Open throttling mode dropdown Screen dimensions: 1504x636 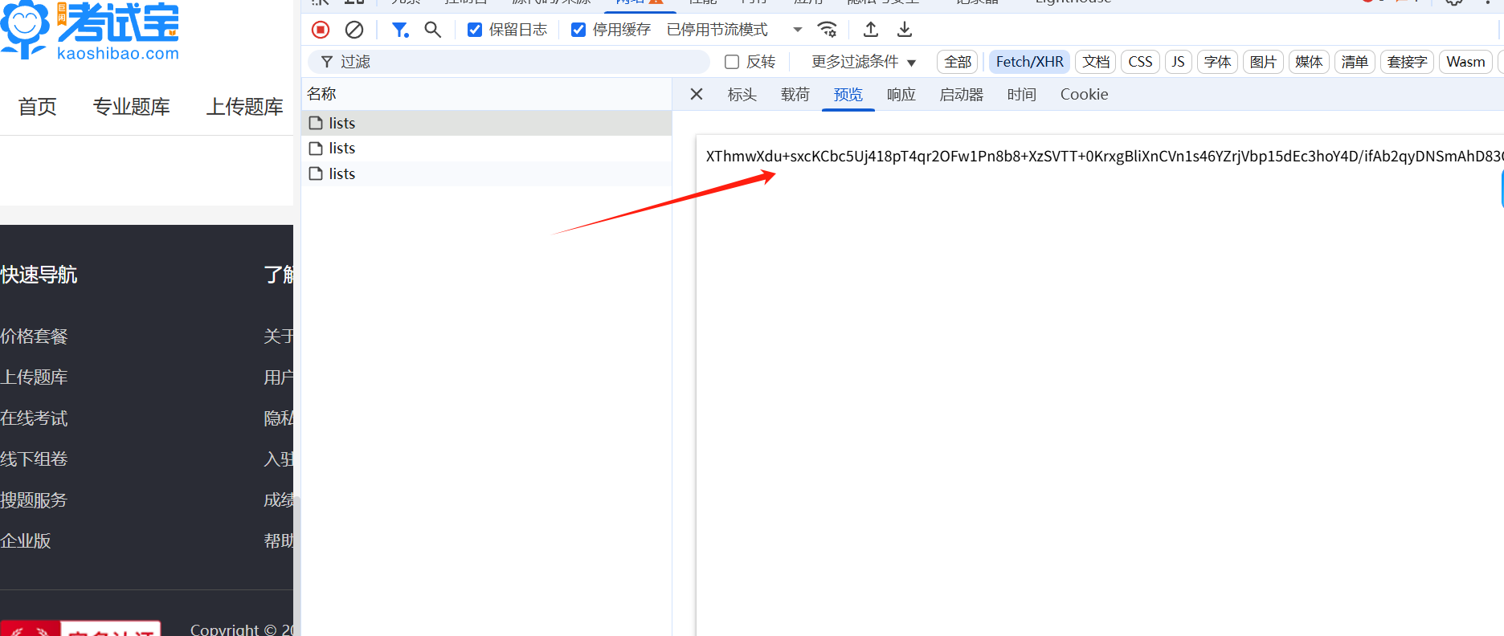(x=735, y=30)
